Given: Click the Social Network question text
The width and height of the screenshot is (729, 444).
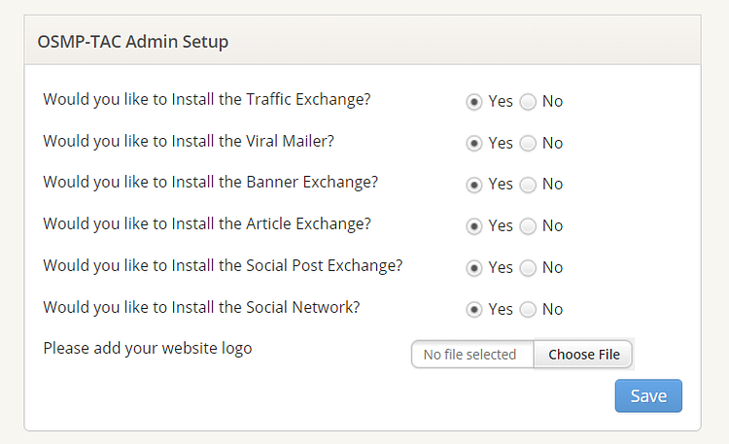Looking at the screenshot, I should [201, 307].
